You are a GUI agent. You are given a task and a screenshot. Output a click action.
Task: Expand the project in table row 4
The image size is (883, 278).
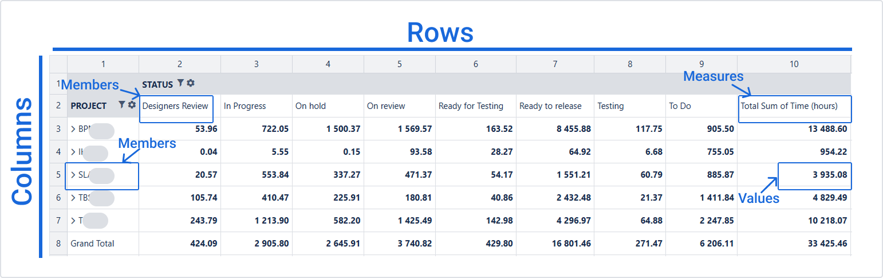point(73,152)
